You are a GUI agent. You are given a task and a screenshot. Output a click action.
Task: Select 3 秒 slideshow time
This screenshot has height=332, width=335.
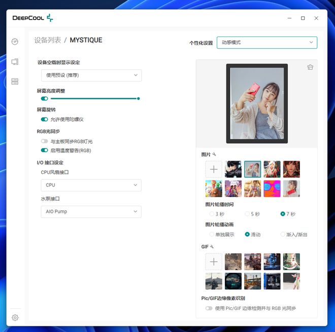click(x=212, y=213)
